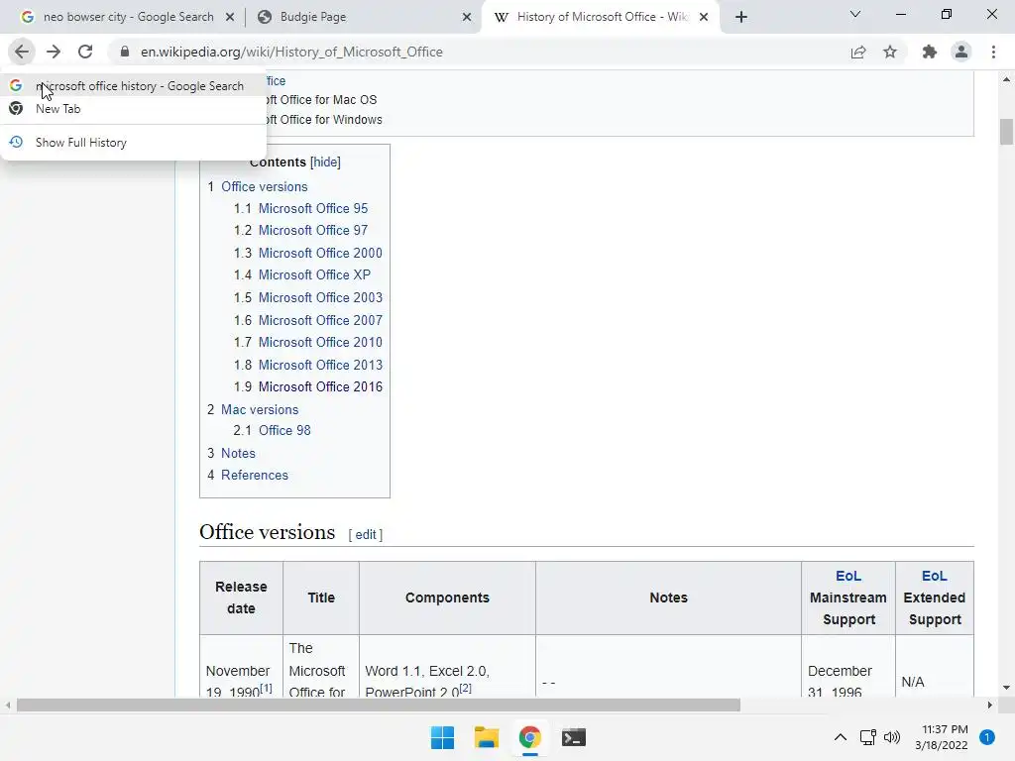Show hidden tray icons chevron
Viewport: 1015px width, 761px height.
(841, 737)
